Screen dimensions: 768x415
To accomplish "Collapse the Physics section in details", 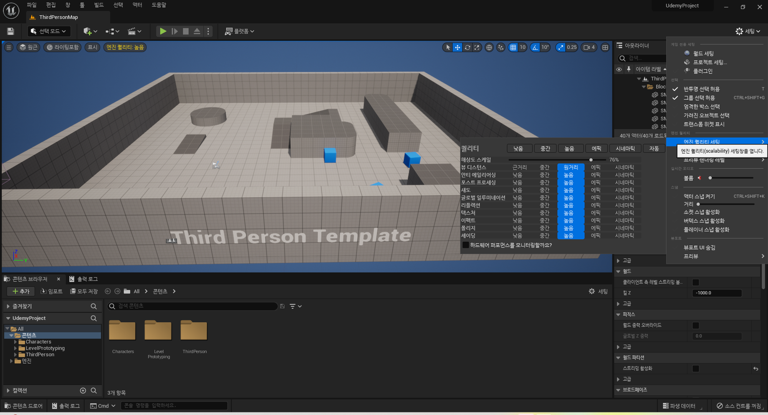I will (x=618, y=314).
